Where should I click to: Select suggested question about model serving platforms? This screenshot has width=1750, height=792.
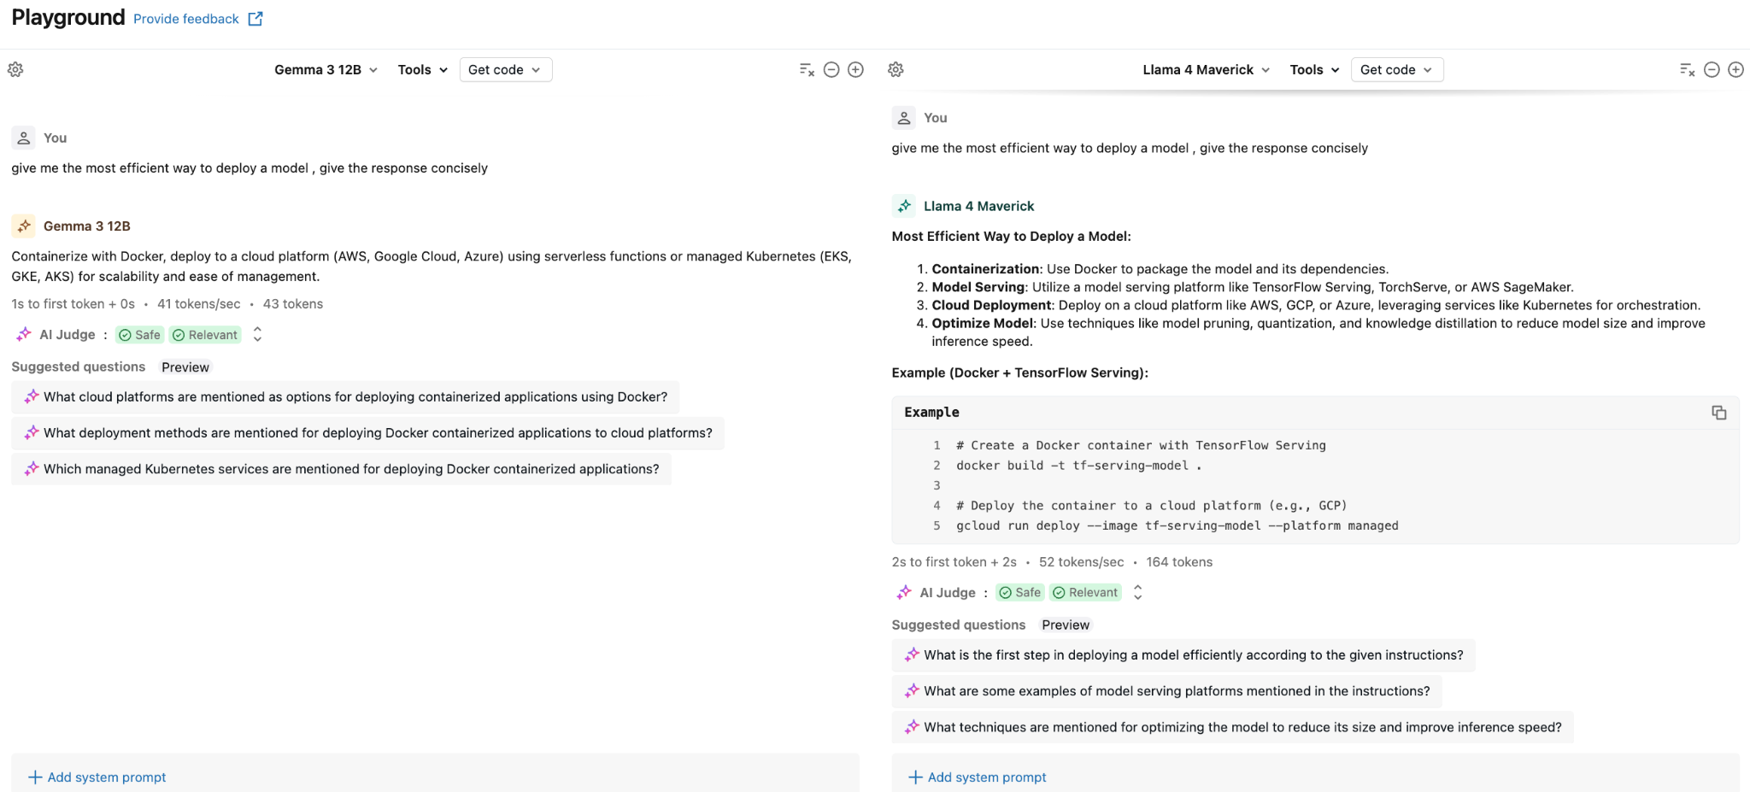1176,691
